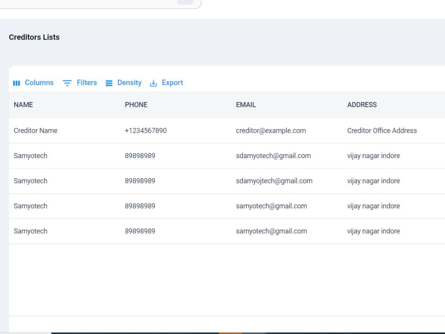The height and width of the screenshot is (334, 445).
Task: Select the 'Creditor Name' cell
Action: (x=36, y=130)
